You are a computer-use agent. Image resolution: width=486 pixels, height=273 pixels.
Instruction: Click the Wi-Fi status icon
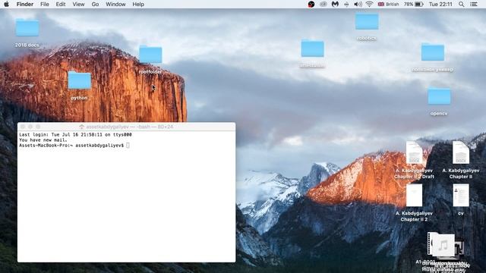(x=369, y=5)
